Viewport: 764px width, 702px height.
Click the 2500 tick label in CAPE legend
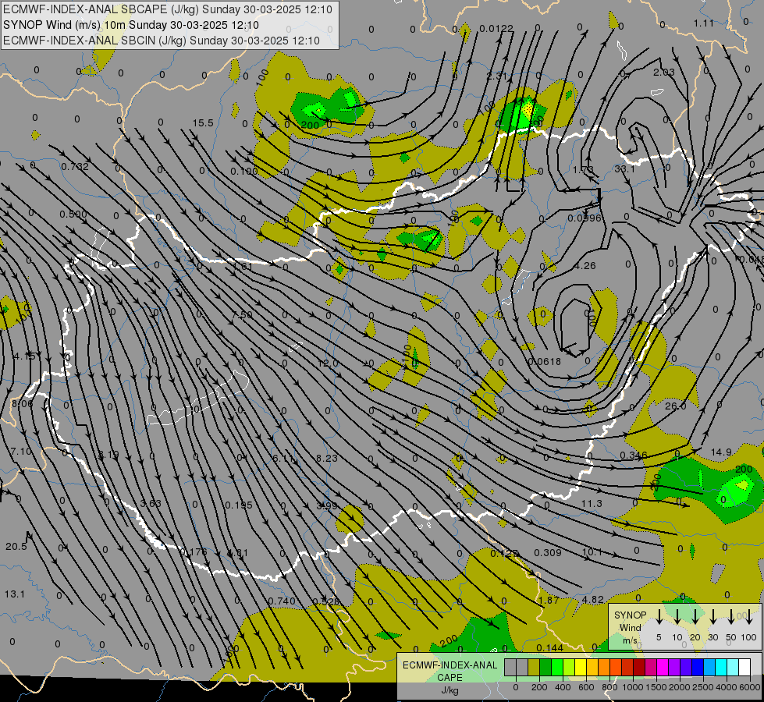click(x=703, y=687)
